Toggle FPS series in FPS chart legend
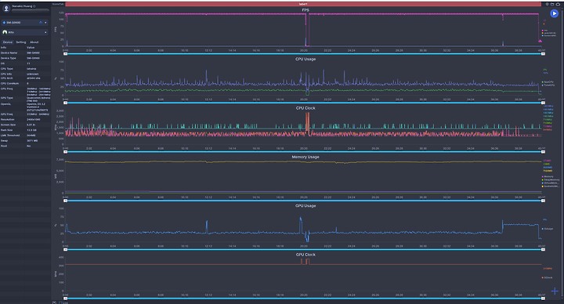Screen dimensions: 564x304 (545, 31)
